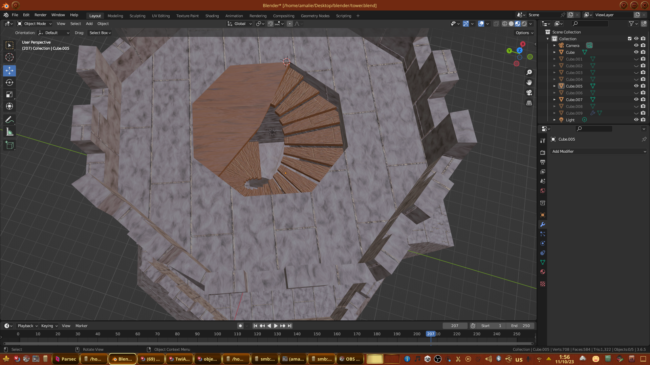Screen dimensions: 650x365
Task: Click the Options button in viewport
Action: (524, 33)
